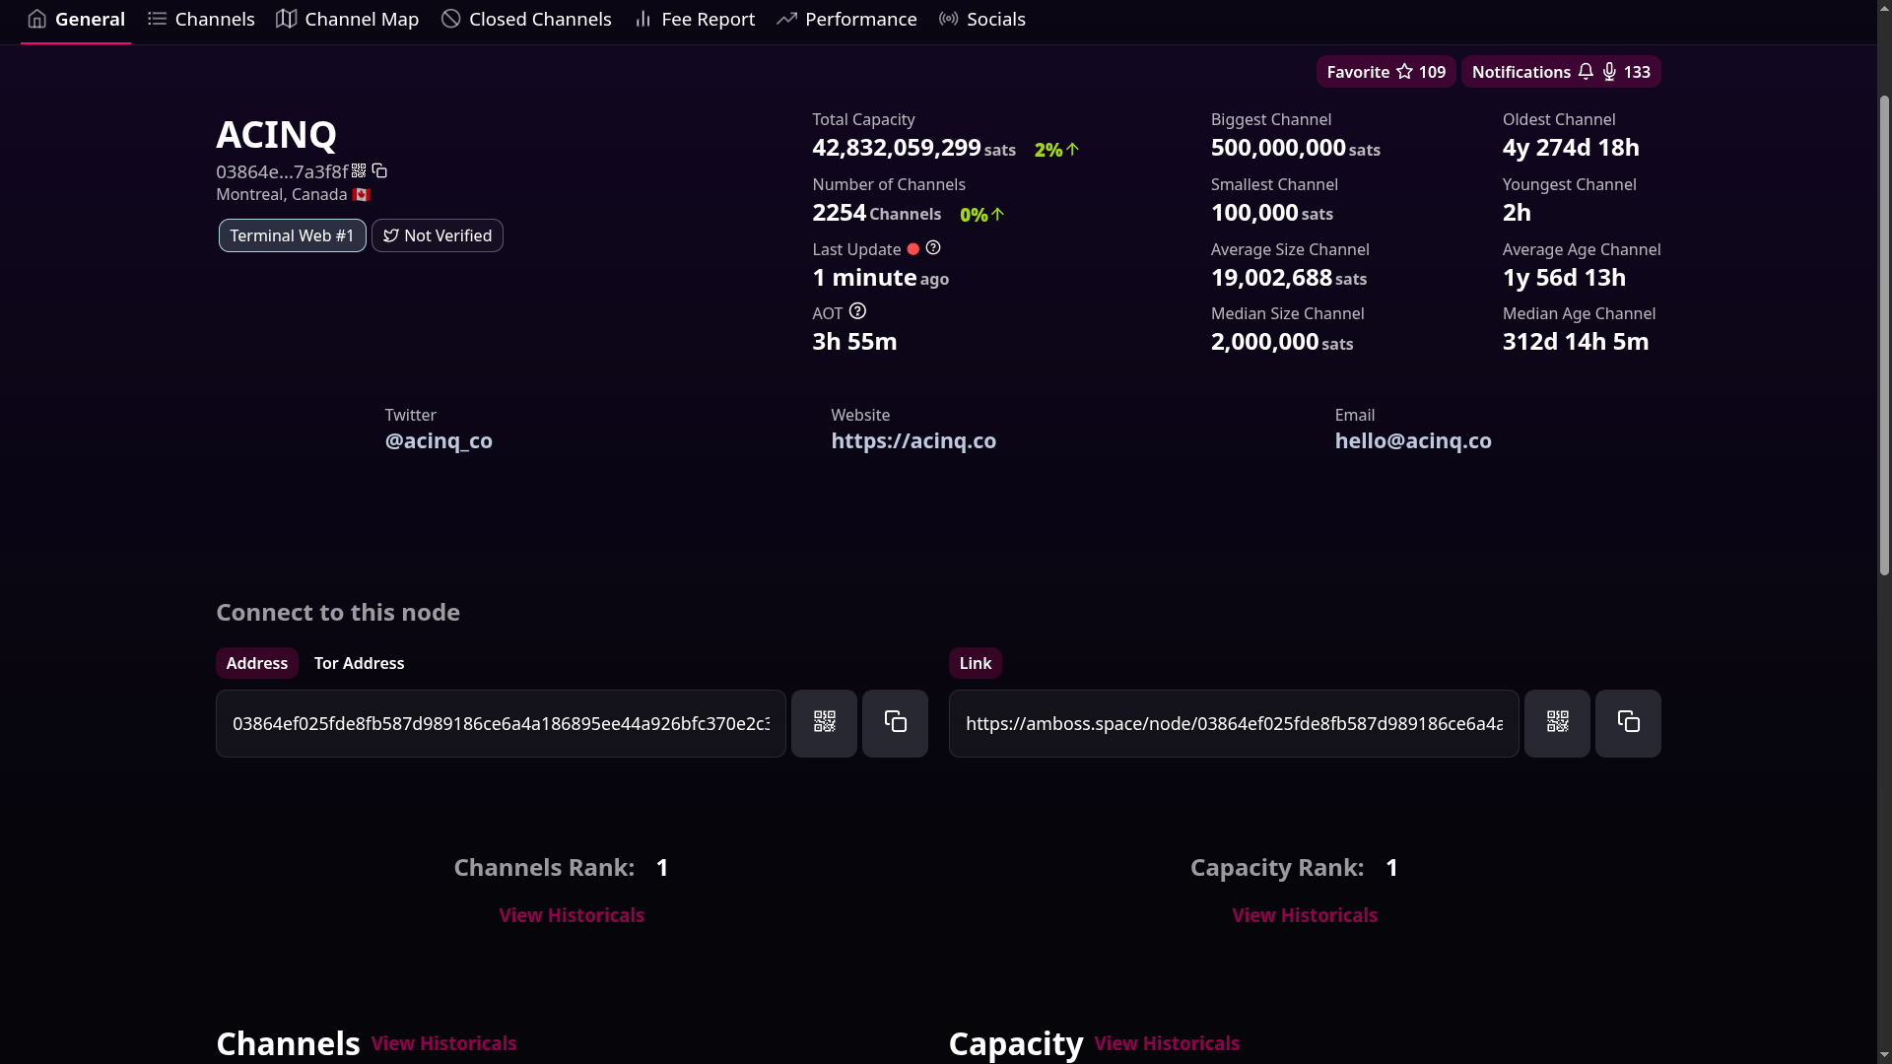Screen dimensions: 1892x1064
Task: Click the Last Update help icon
Action: [933, 248]
